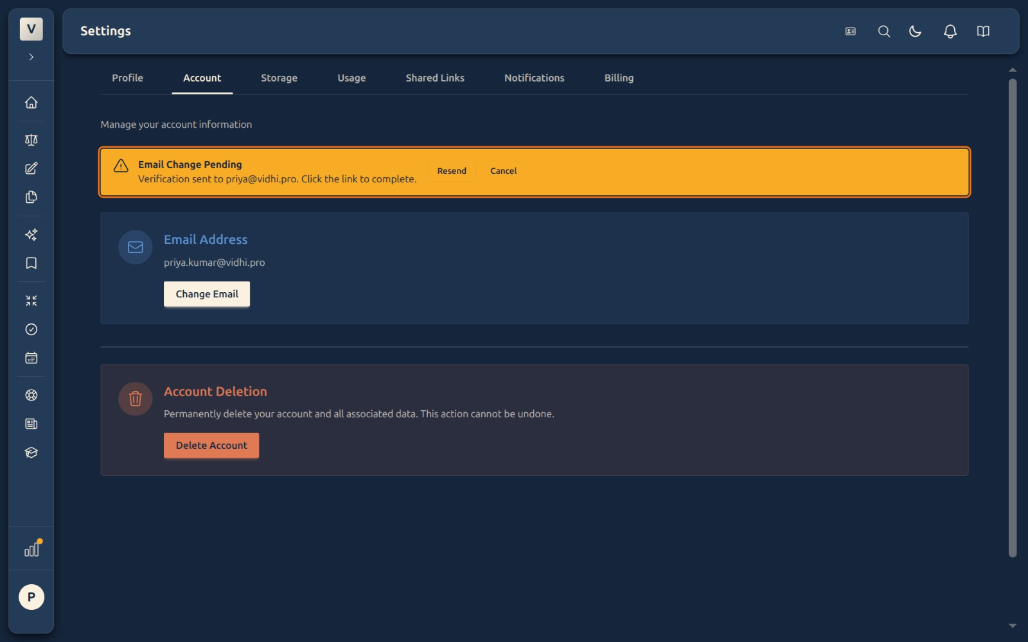
Task: Open the documents copy icon in sidebar
Action: pos(31,197)
